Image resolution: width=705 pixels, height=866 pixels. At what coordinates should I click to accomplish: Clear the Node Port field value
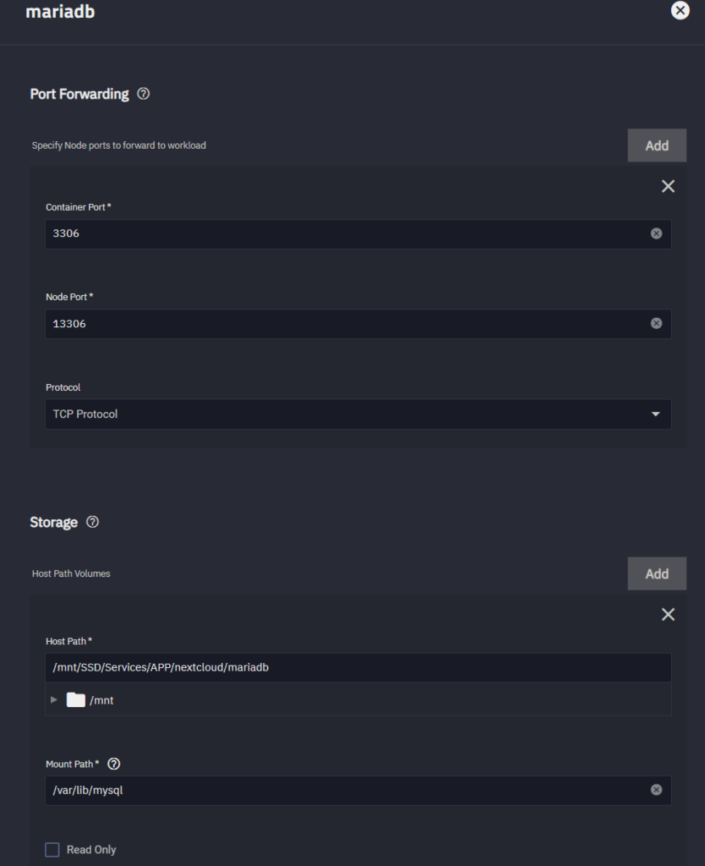pos(656,323)
